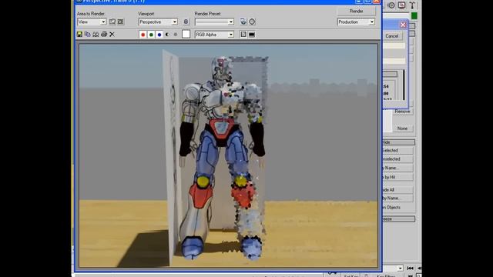The height and width of the screenshot is (277, 493).
Task: Click the Hide by Name button
Action: coord(397,168)
